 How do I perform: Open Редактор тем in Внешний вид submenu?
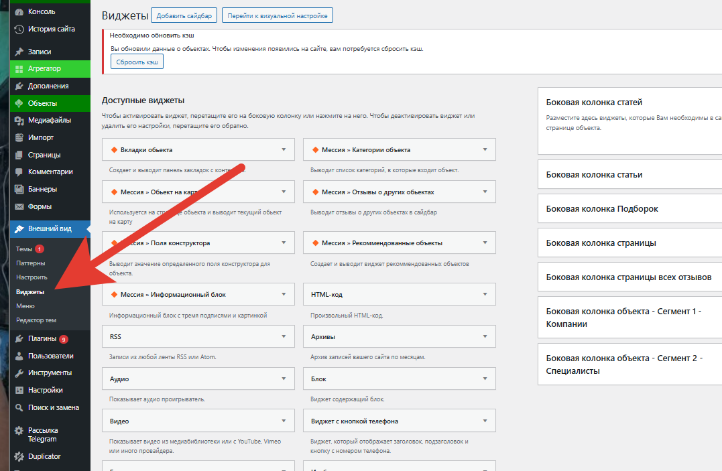point(36,320)
